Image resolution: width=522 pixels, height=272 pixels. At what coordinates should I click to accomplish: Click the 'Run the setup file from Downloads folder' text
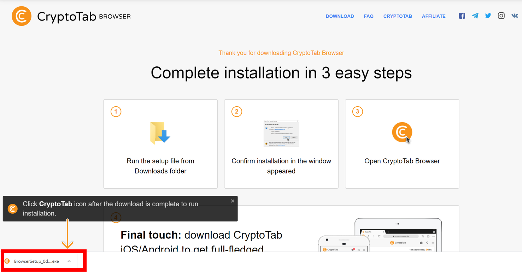[160, 166]
